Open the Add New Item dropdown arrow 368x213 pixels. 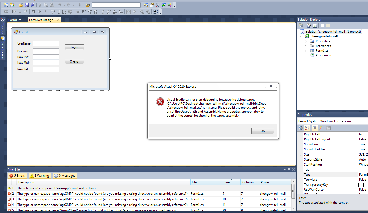(x=16, y=5)
